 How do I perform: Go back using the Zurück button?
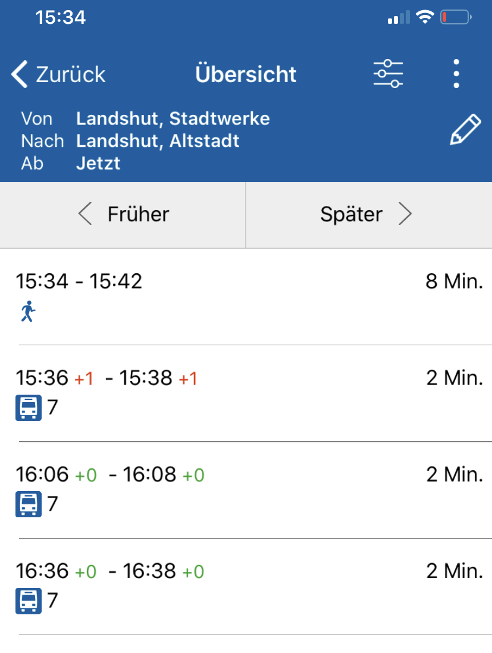pyautogui.click(x=58, y=74)
